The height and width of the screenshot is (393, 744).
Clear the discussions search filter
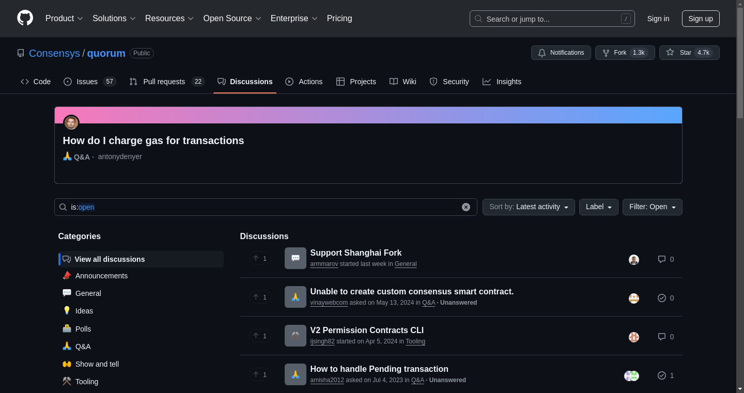click(x=466, y=207)
